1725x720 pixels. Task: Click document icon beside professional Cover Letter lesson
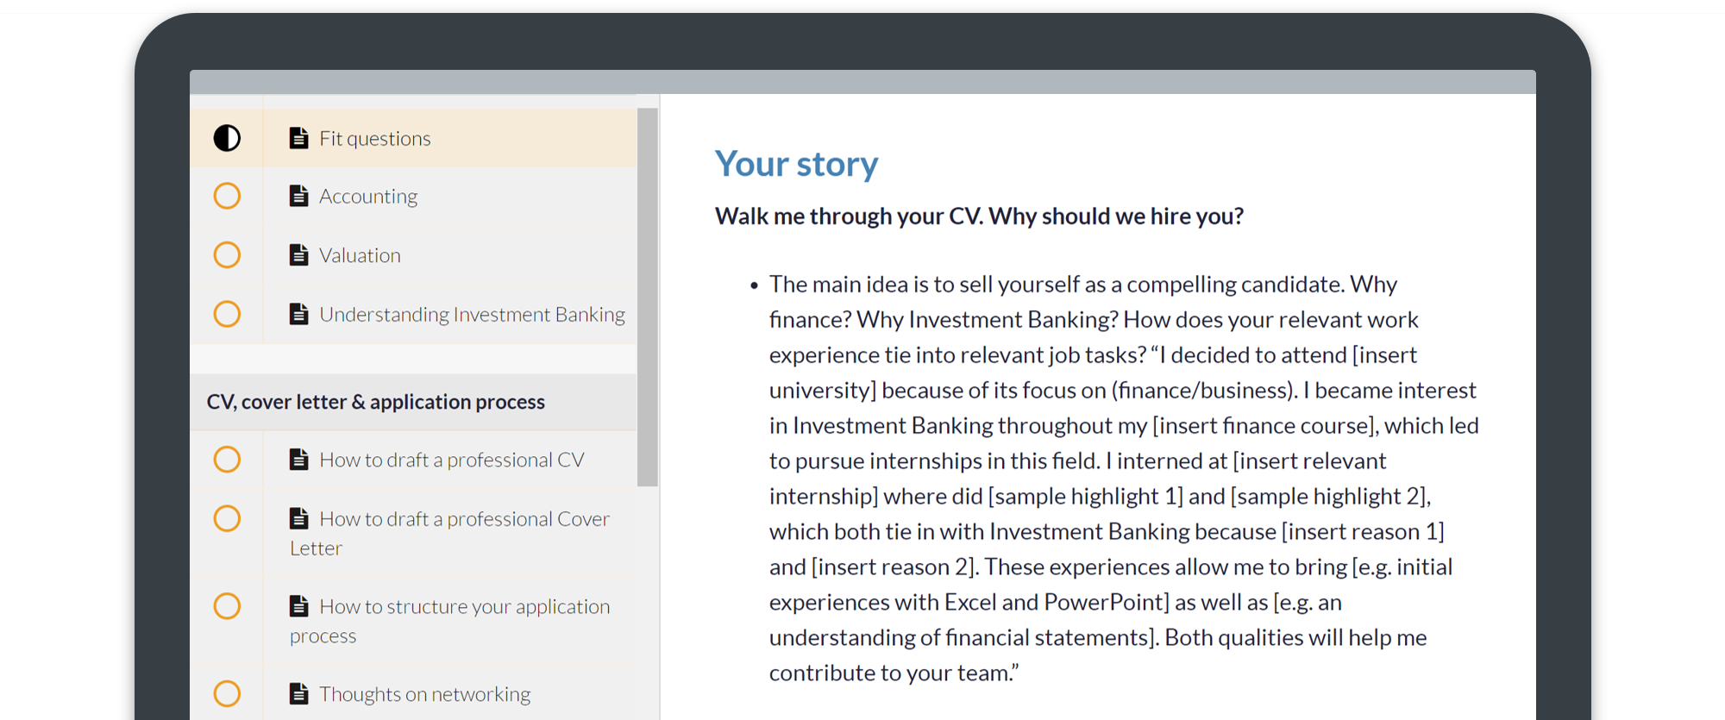pos(298,518)
